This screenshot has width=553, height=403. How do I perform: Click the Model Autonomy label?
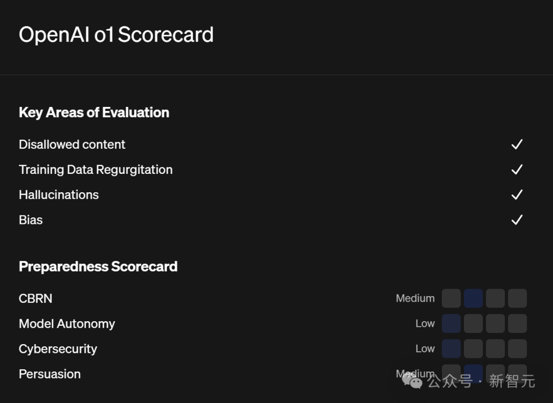[67, 324]
